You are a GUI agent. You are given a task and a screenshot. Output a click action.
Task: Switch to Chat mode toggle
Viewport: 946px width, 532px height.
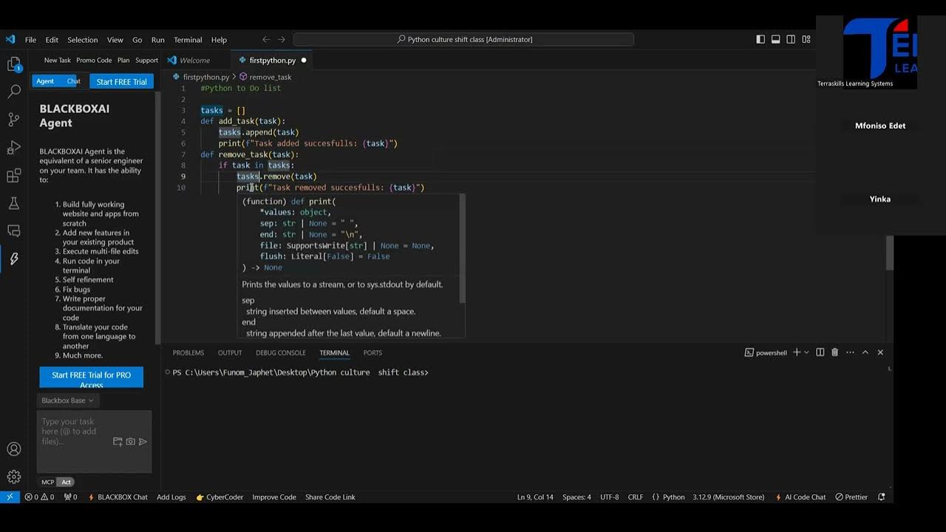click(74, 81)
